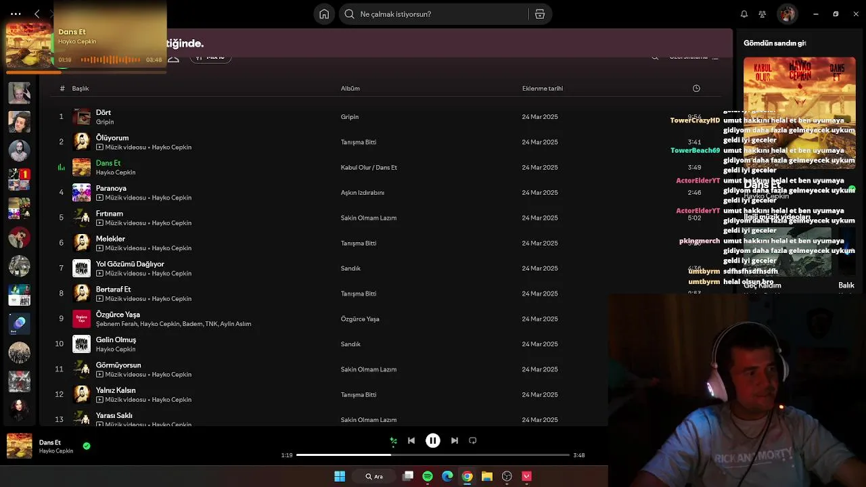Pause the current song

pyautogui.click(x=433, y=440)
